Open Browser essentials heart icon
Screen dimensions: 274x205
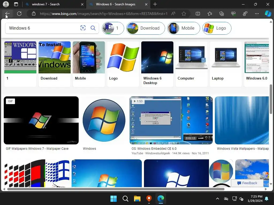[x=233, y=14]
